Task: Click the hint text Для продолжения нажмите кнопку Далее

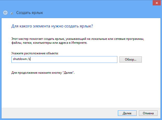Action: coord(43,73)
